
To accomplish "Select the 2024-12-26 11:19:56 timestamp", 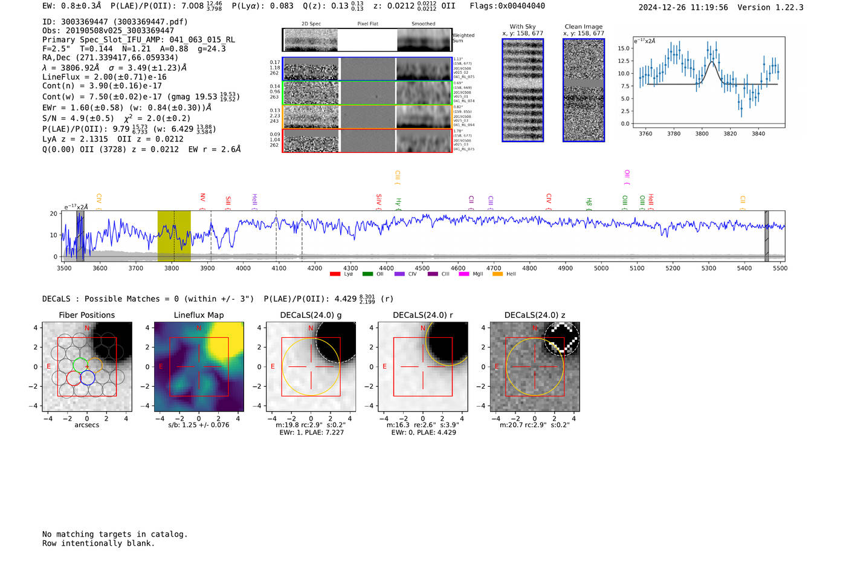I will tap(683, 7).
